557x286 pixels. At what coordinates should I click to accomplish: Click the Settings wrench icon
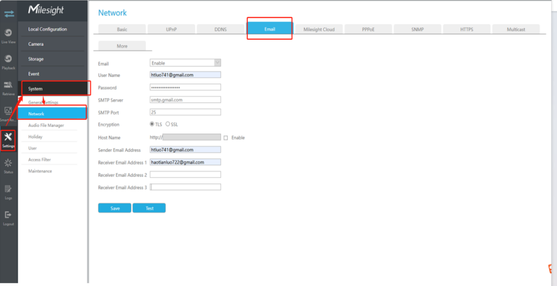[8, 137]
